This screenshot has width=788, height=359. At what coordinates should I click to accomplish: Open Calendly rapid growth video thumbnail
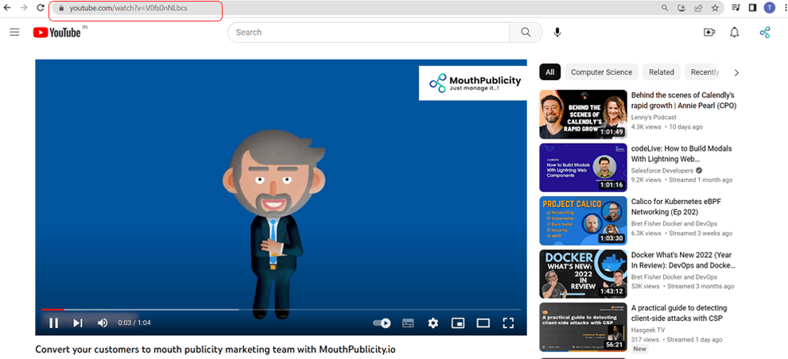583,114
